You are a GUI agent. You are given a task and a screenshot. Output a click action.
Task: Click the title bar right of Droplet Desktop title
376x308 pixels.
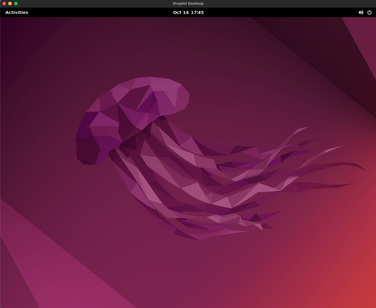point(280,4)
